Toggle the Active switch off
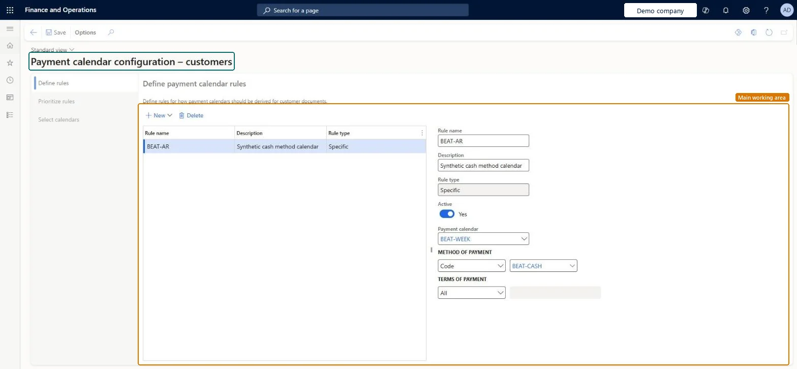This screenshot has height=369, width=797. (447, 214)
